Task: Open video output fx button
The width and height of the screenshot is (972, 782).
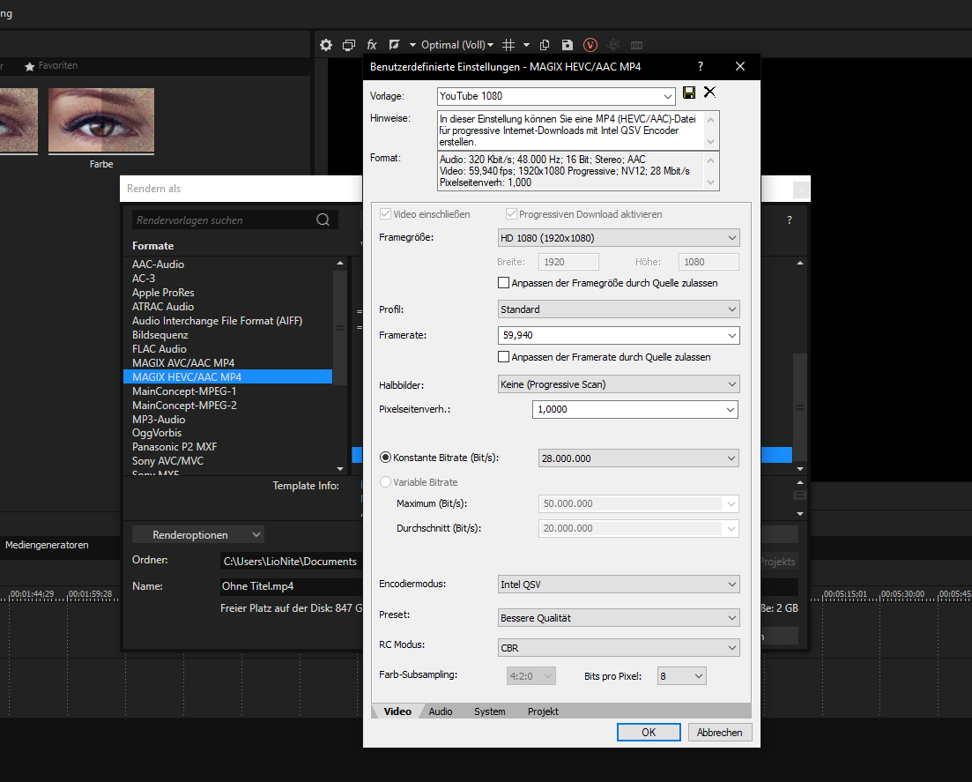Action: pos(371,45)
